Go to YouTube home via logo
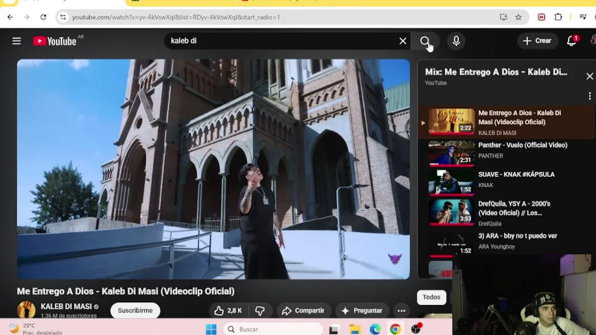Screen dimensions: 596x335 pos(54,41)
